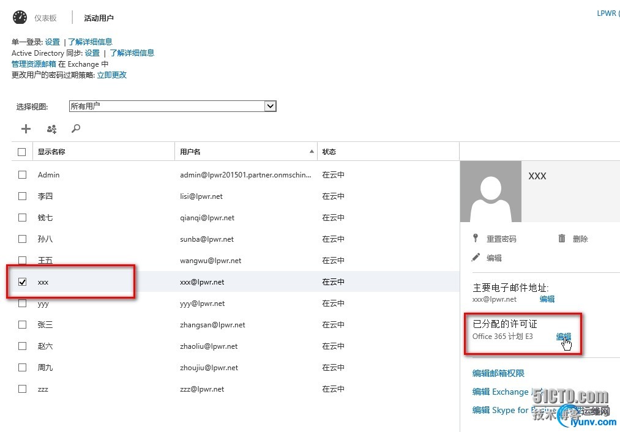Select the zzz@lpwr.net username
The height and width of the screenshot is (432, 620).
pyautogui.click(x=202, y=389)
